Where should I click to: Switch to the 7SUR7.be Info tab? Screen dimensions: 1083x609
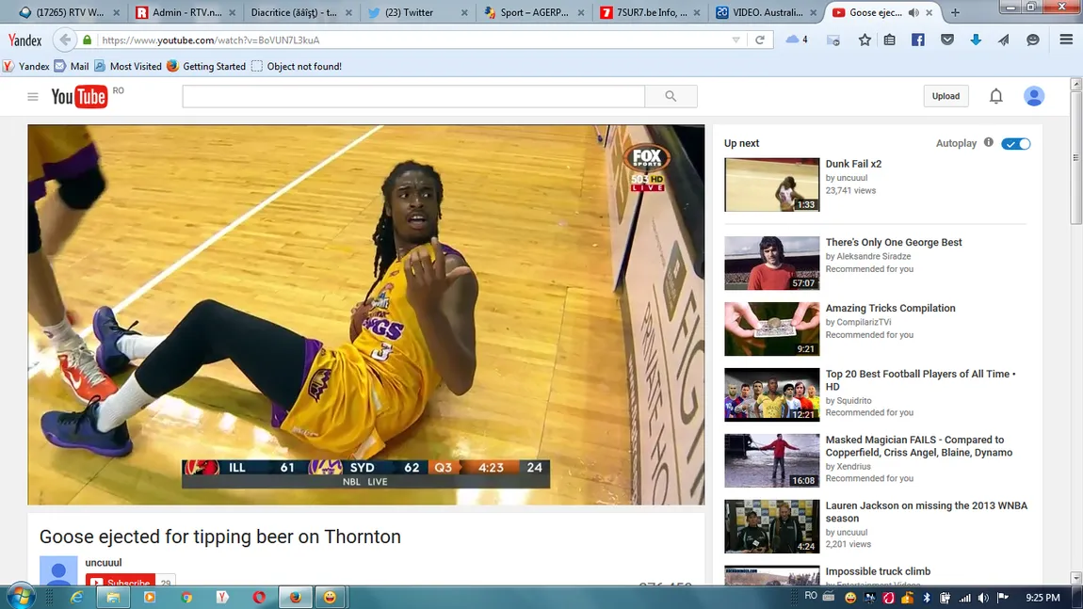click(x=649, y=12)
